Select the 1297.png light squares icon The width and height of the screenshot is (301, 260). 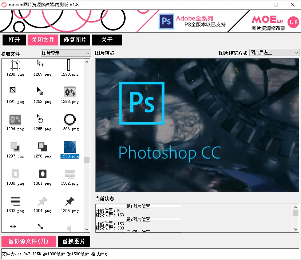[15, 147]
